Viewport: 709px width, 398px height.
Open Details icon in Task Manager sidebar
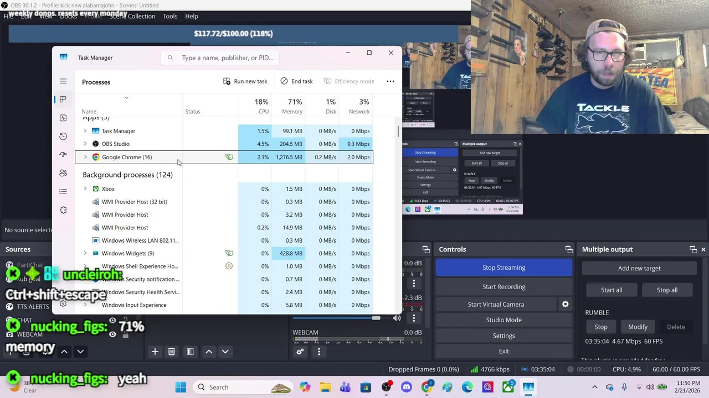pyautogui.click(x=63, y=191)
